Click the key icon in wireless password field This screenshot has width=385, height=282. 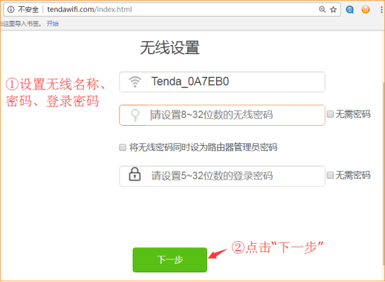[x=135, y=115]
